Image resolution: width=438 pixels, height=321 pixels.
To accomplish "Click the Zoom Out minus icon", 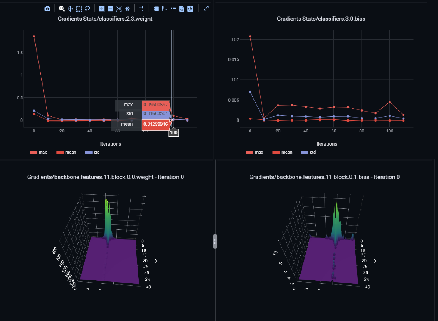I will pyautogui.click(x=110, y=9).
